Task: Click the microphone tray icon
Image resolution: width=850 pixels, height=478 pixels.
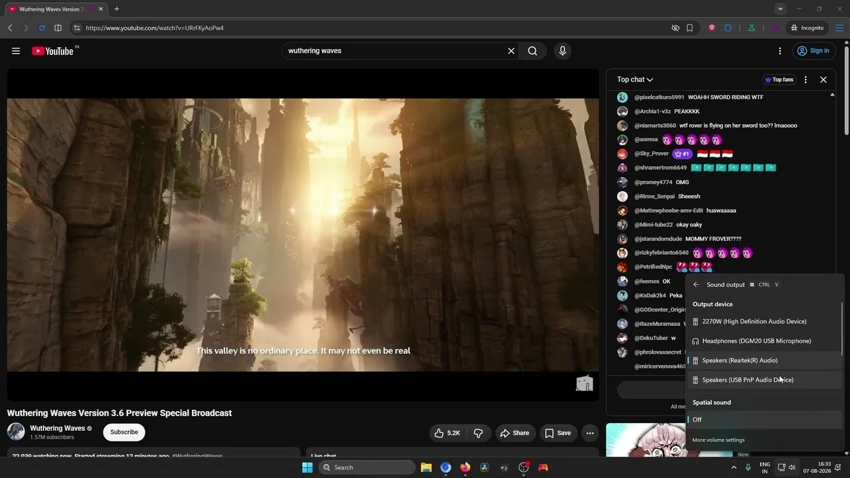Action: [748, 467]
